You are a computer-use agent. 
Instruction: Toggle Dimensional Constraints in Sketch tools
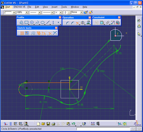pyautogui.click(x=44, y=33)
